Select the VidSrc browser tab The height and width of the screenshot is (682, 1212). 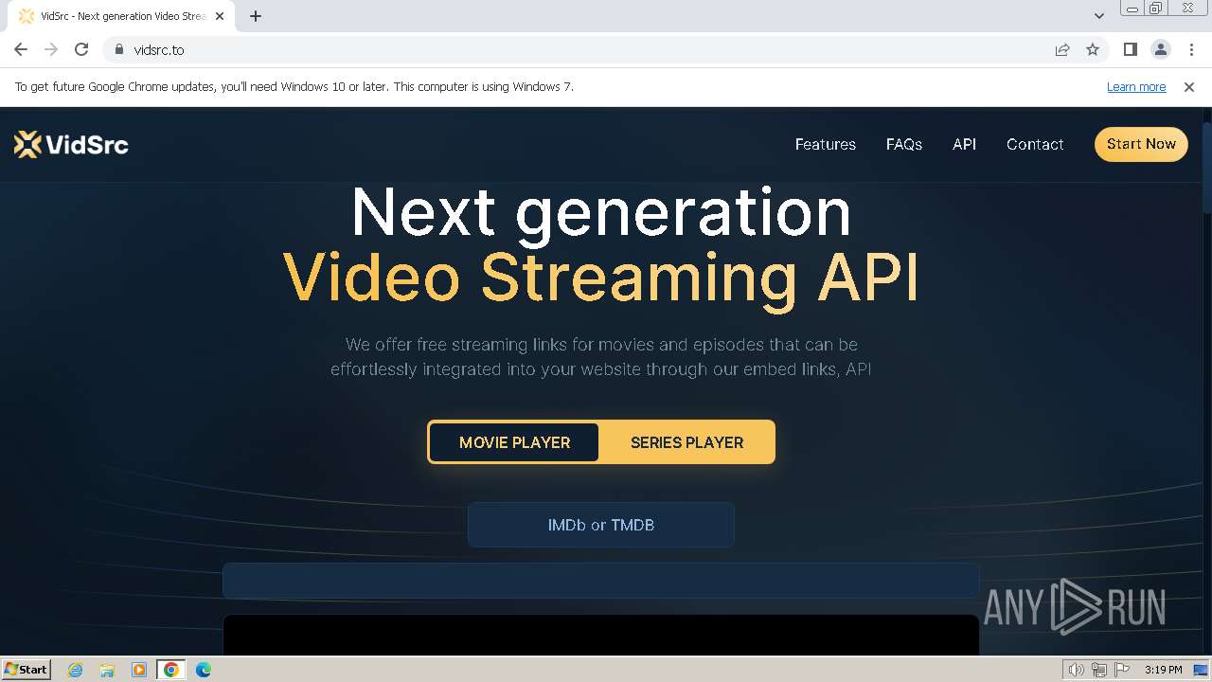(x=123, y=16)
